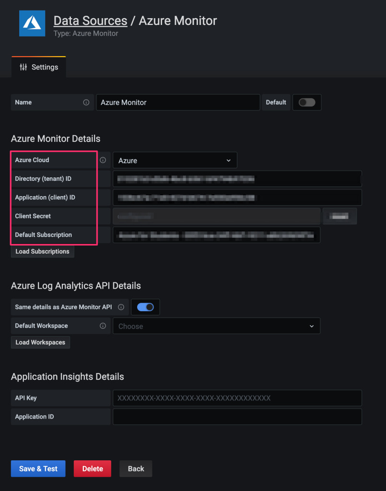Open the Azure Cloud dropdown
This screenshot has height=491, width=386.
pyautogui.click(x=175, y=160)
